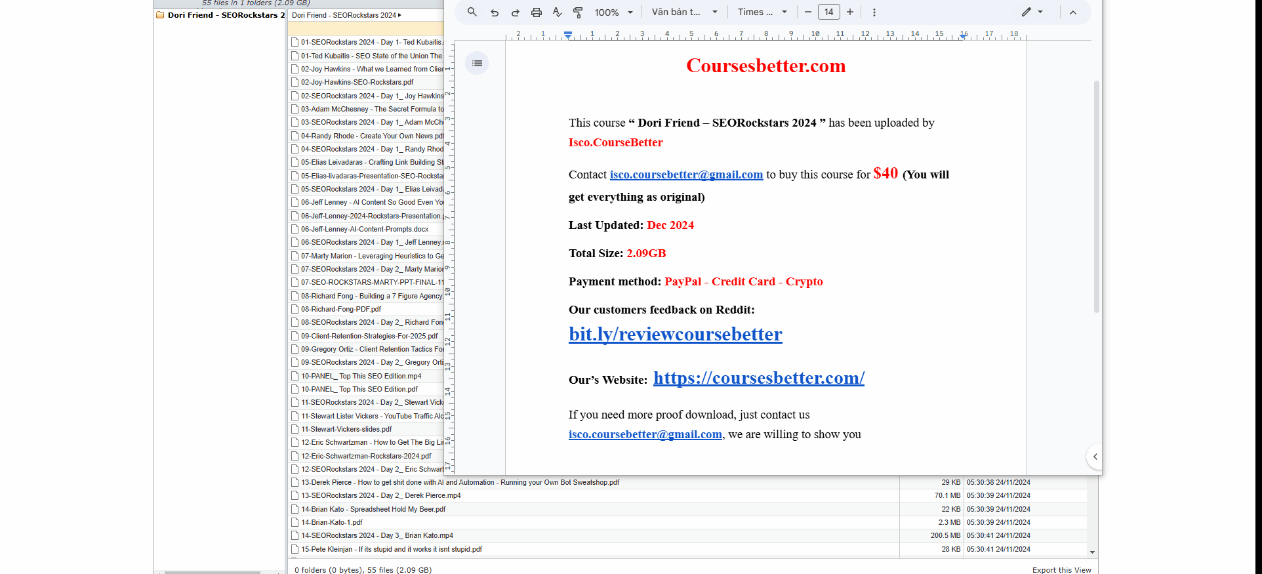1262x574 pixels.
Task: Undo the last edit in the document
Action: [495, 12]
